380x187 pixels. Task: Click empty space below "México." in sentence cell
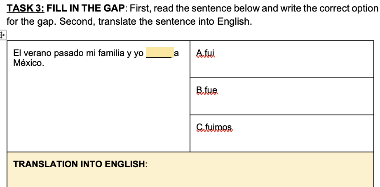click(98, 111)
